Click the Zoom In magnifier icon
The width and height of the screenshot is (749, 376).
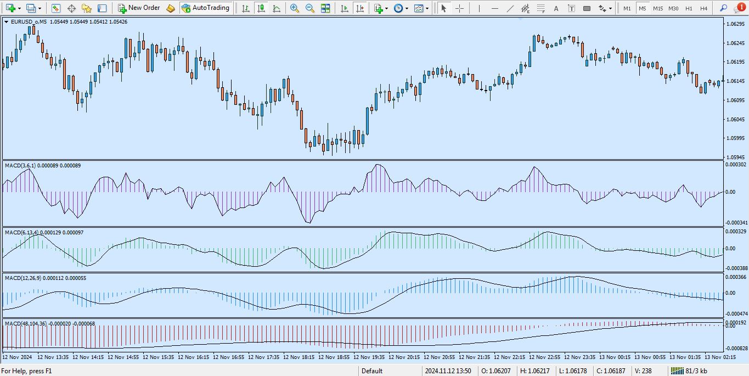tap(295, 8)
